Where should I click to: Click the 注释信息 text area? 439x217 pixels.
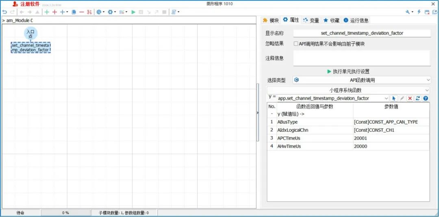[362, 58]
